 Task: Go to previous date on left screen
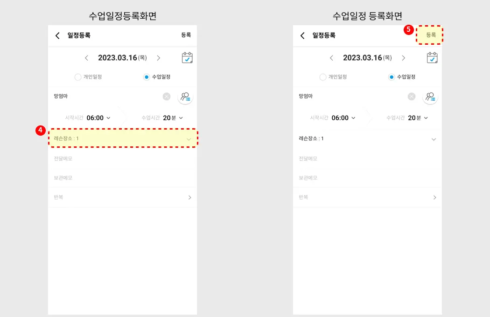pos(86,58)
